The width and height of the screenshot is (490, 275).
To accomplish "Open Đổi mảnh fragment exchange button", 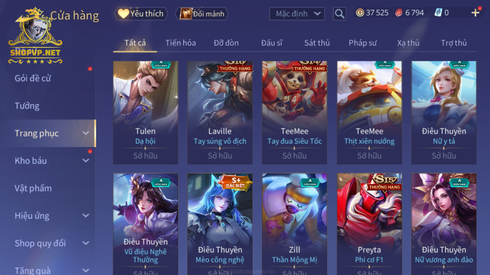I will pos(202,14).
